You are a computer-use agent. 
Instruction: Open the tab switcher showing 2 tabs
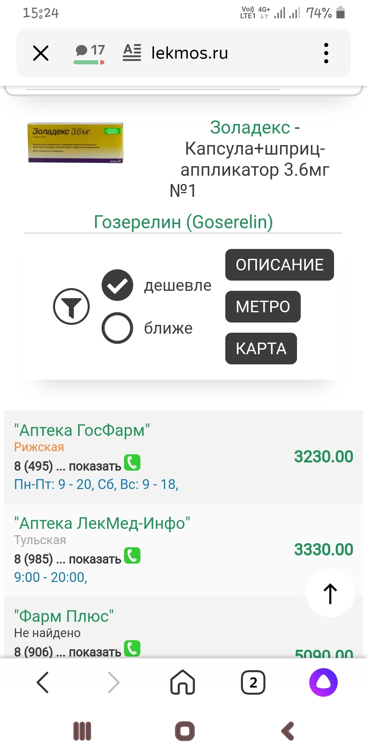(253, 682)
